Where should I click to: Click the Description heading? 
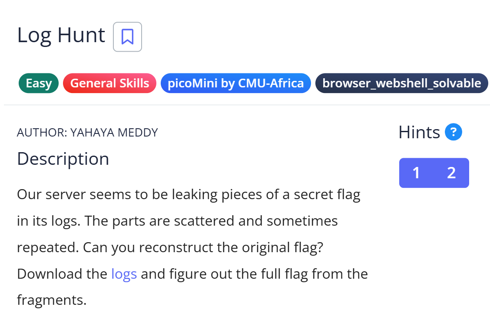click(63, 159)
